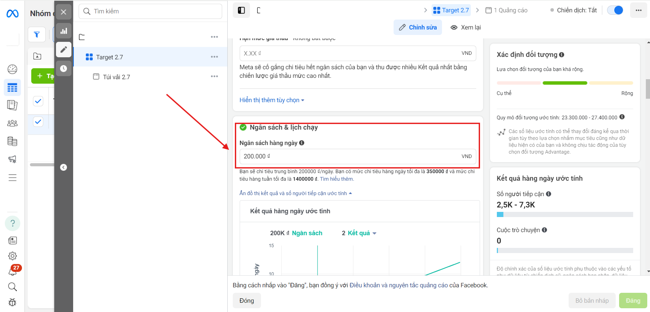The height and width of the screenshot is (312, 650).
Task: Open the Kết quả dropdown in chart
Action: click(x=362, y=233)
